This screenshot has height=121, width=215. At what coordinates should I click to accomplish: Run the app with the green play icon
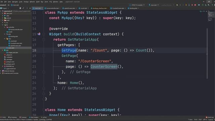click(177, 5)
